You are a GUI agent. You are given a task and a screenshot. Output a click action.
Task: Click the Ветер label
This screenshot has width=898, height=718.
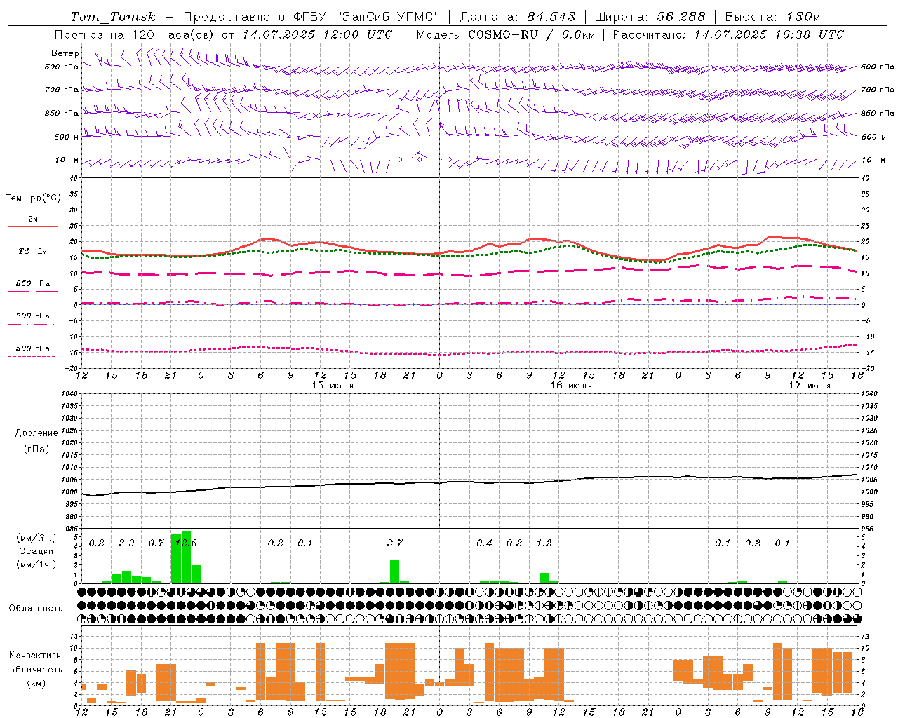(65, 53)
